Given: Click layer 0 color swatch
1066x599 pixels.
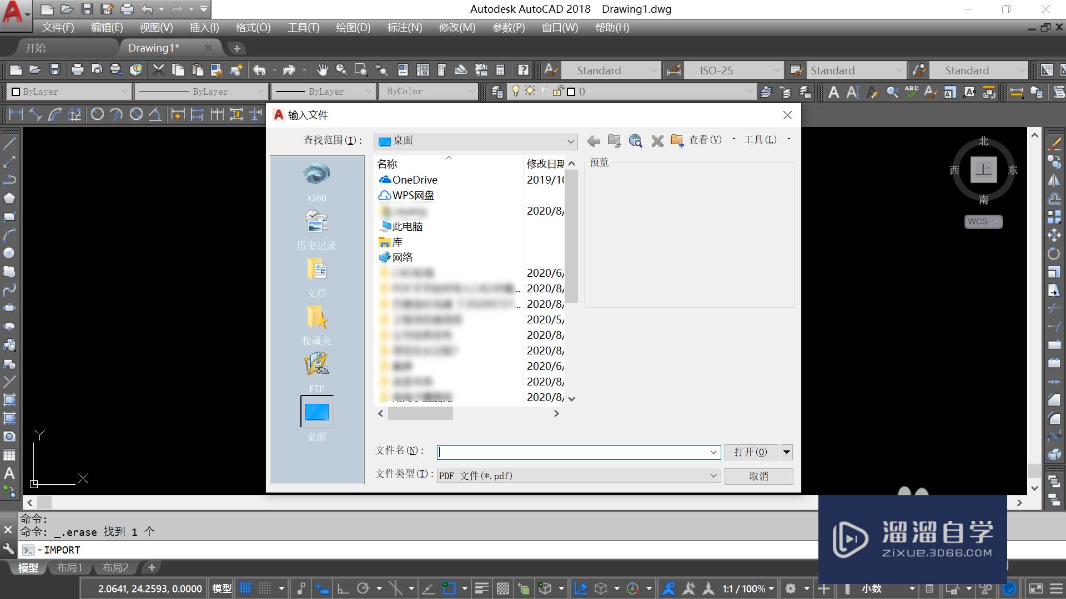Looking at the screenshot, I should (x=571, y=92).
